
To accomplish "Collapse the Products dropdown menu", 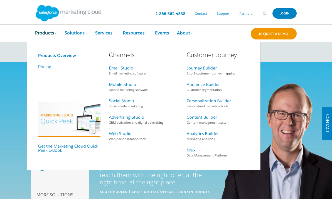I will coord(46,33).
